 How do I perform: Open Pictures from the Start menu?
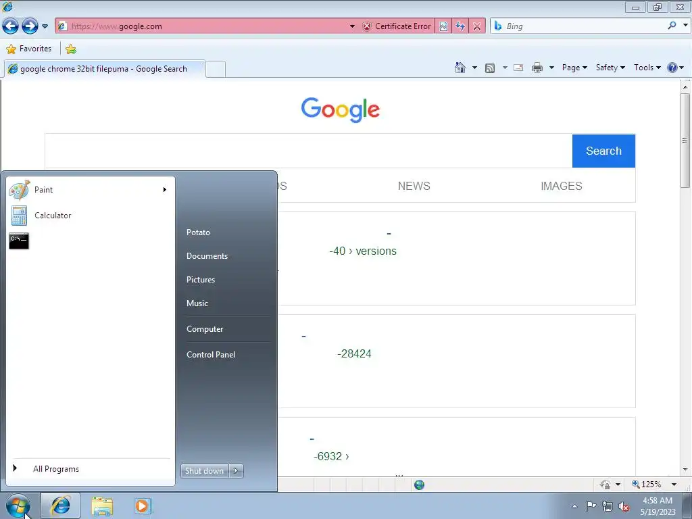click(x=201, y=280)
